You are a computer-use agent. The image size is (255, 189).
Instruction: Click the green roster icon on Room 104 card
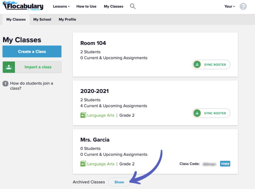pos(197,65)
